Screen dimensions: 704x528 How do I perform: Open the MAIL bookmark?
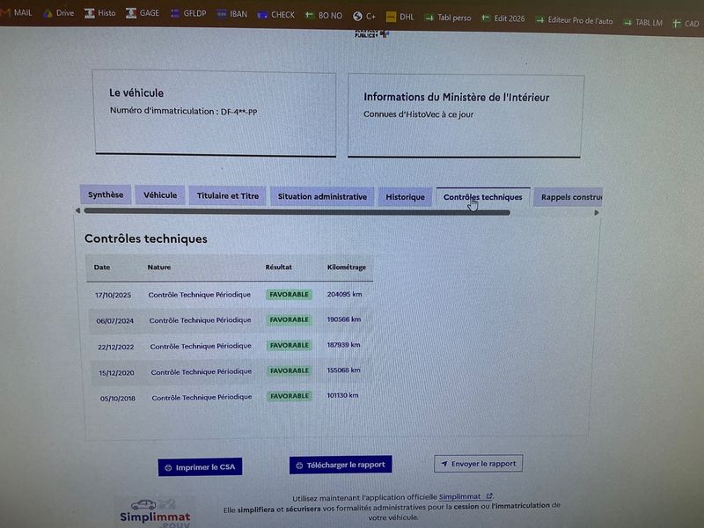coord(17,12)
